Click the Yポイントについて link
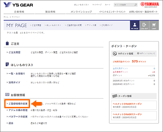This screenshot has width=163, height=132. coord(147,53)
